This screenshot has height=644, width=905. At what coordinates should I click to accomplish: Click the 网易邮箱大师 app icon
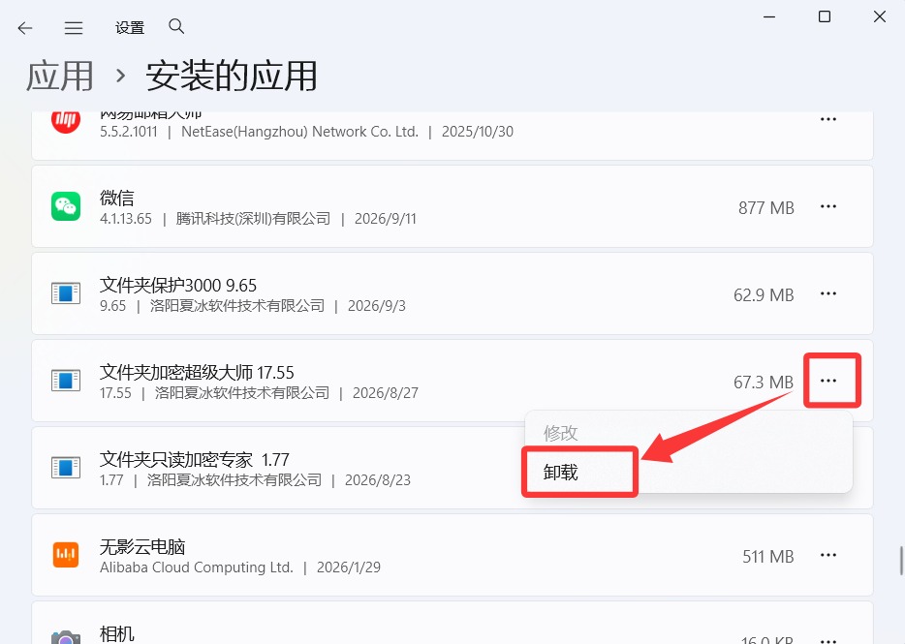click(x=66, y=120)
